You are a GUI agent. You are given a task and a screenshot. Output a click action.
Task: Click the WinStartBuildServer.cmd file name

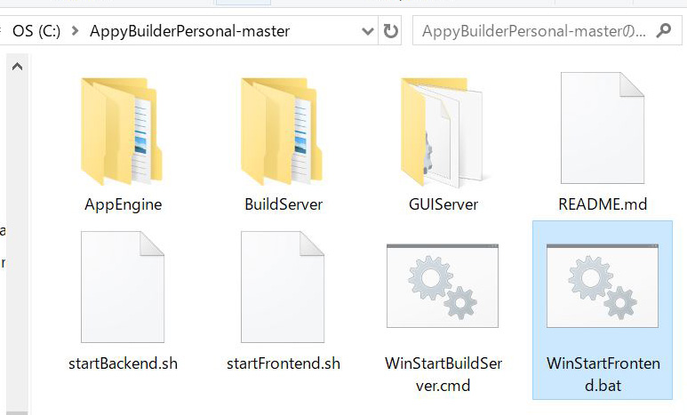point(443,374)
